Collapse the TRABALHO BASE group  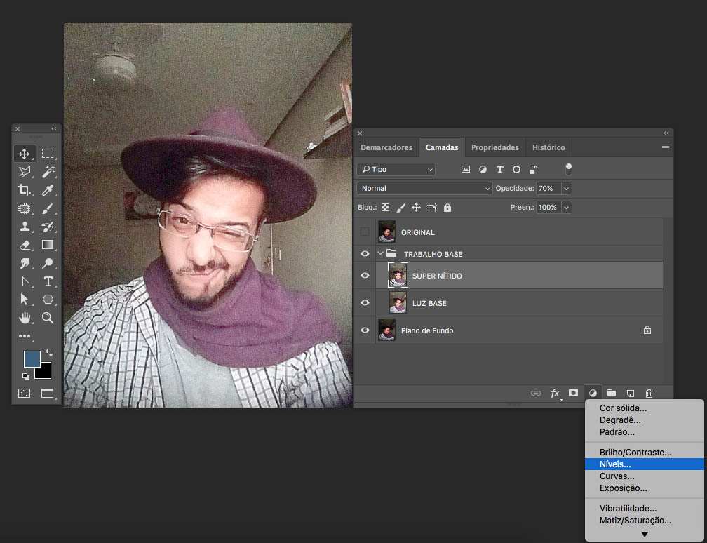coord(381,254)
